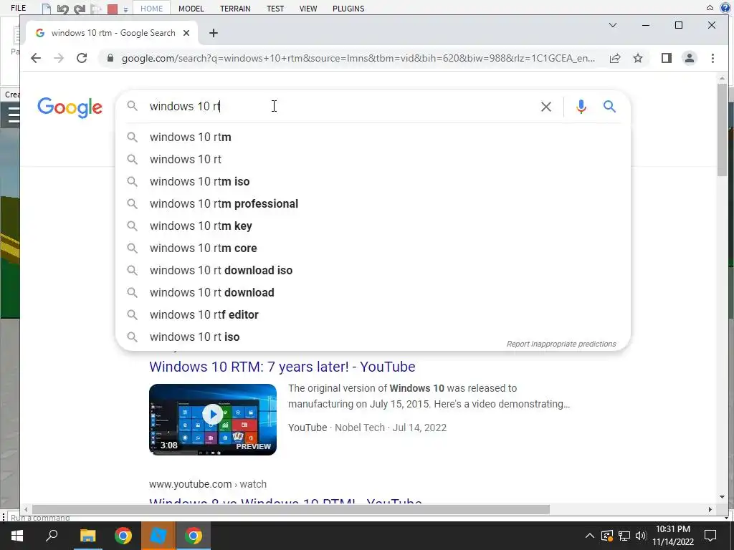Open Chrome side panel icon
This screenshot has height=550, width=734.
(666, 58)
